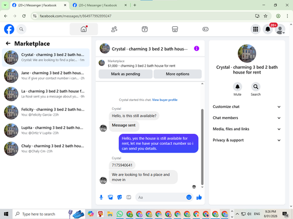The image size is (293, 219).
Task: Open the notifications bell with 20+ badge
Action: pyautogui.click(x=268, y=29)
